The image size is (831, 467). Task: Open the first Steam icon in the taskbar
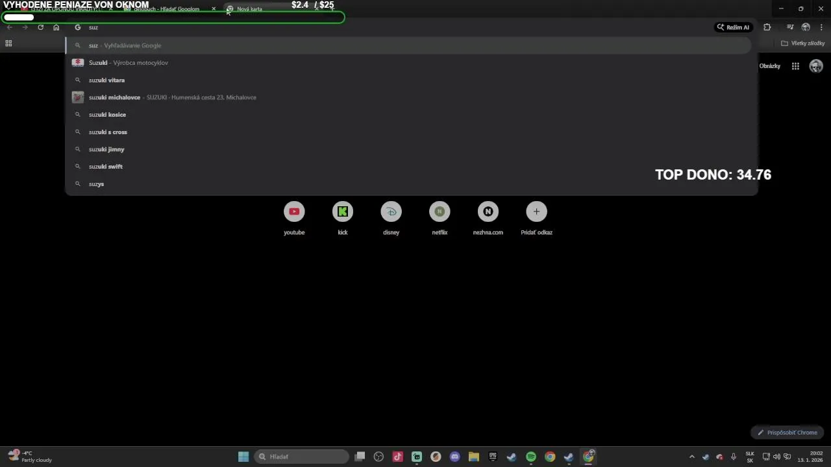[512, 457]
